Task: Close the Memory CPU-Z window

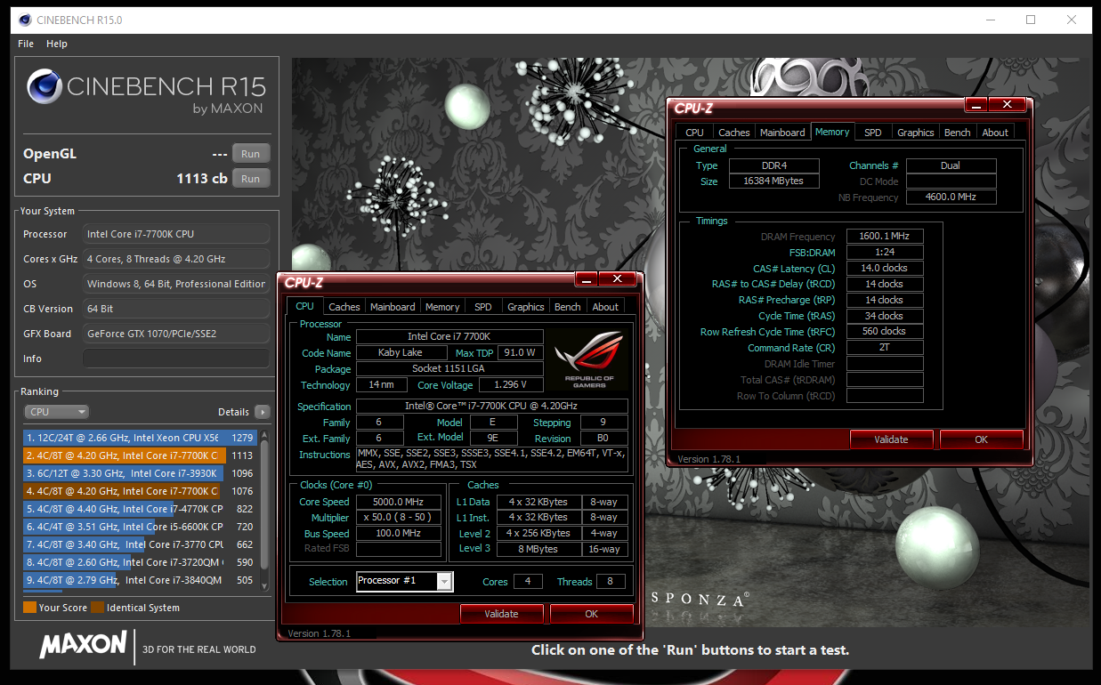Action: pyautogui.click(x=1007, y=105)
